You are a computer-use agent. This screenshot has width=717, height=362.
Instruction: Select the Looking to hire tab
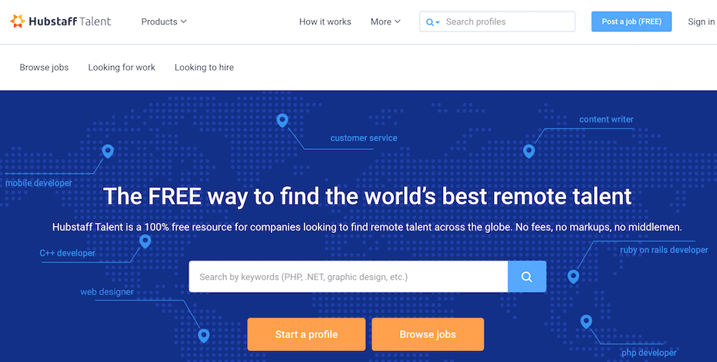[204, 67]
